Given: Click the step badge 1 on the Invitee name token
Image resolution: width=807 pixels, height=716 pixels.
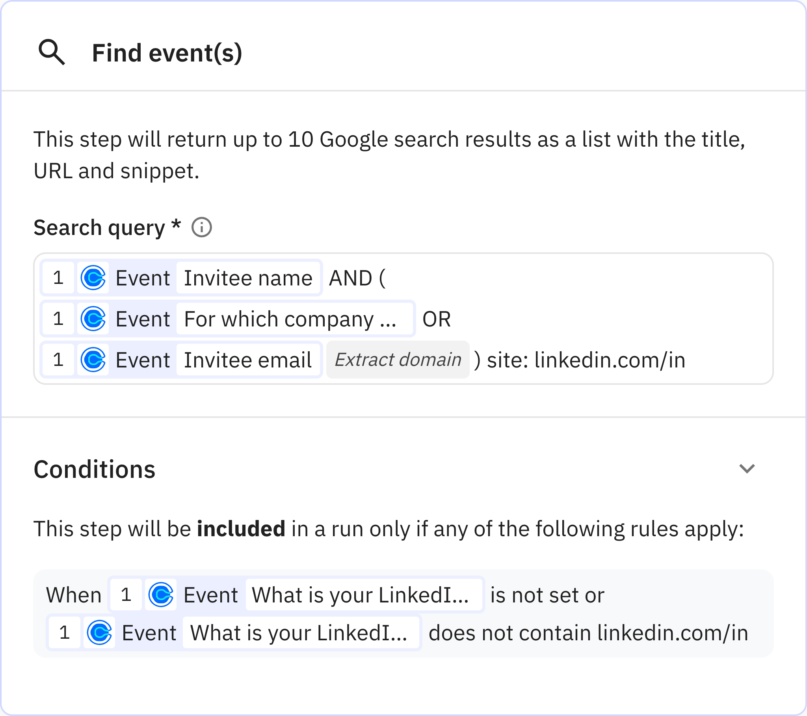Looking at the screenshot, I should point(58,278).
